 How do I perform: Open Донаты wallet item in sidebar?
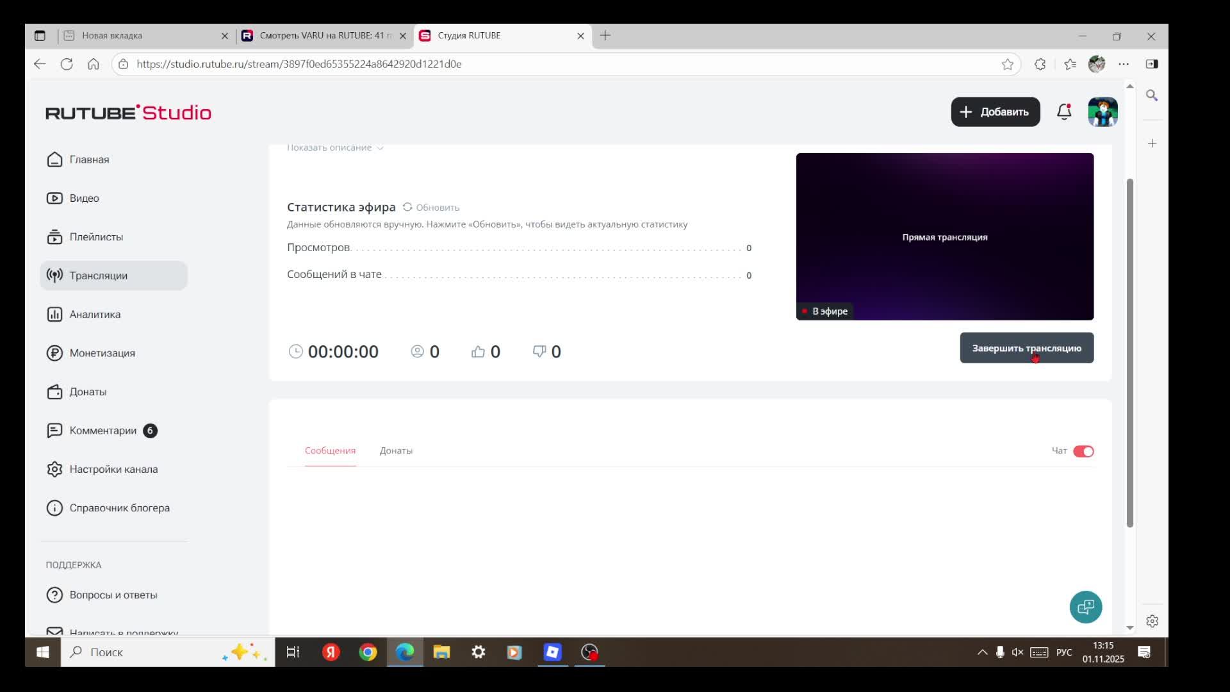click(88, 392)
